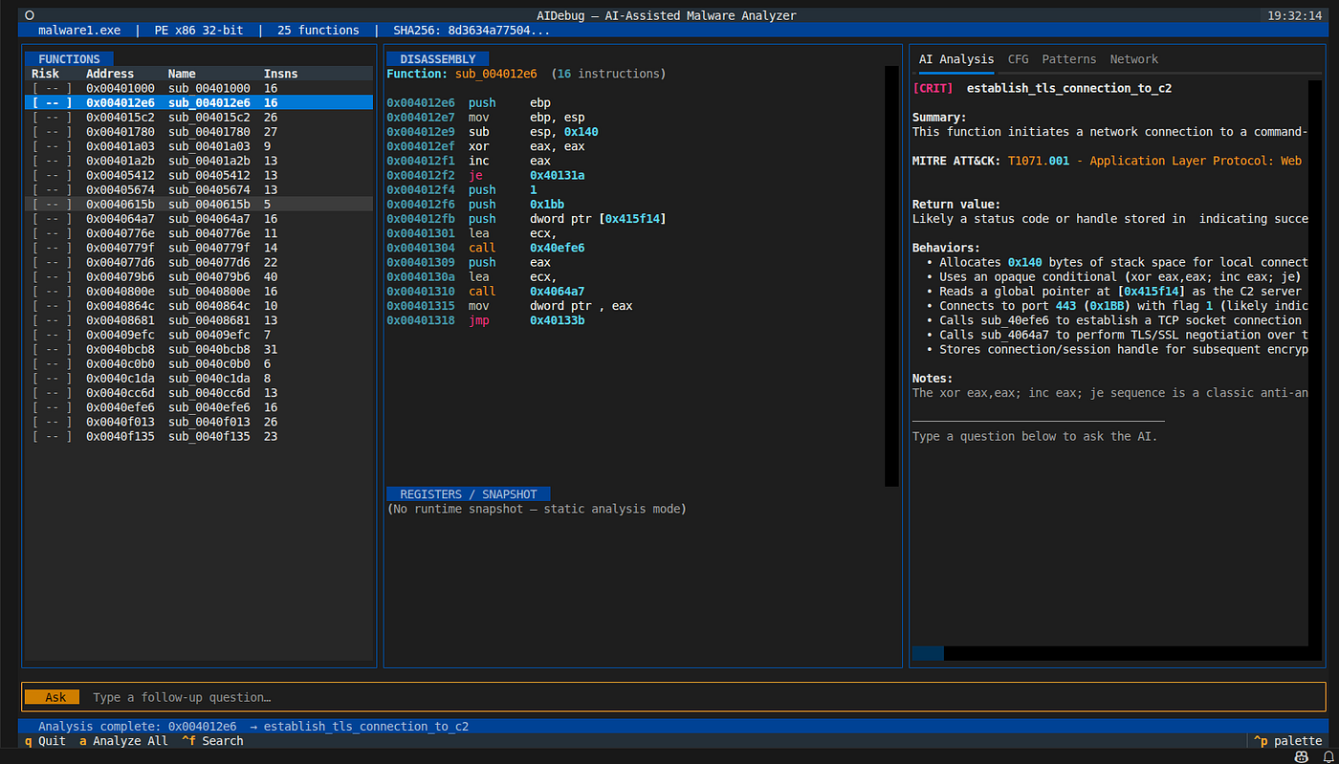The image size is (1339, 764).
Task: Select function row sub_0040efe6
Action: point(199,407)
